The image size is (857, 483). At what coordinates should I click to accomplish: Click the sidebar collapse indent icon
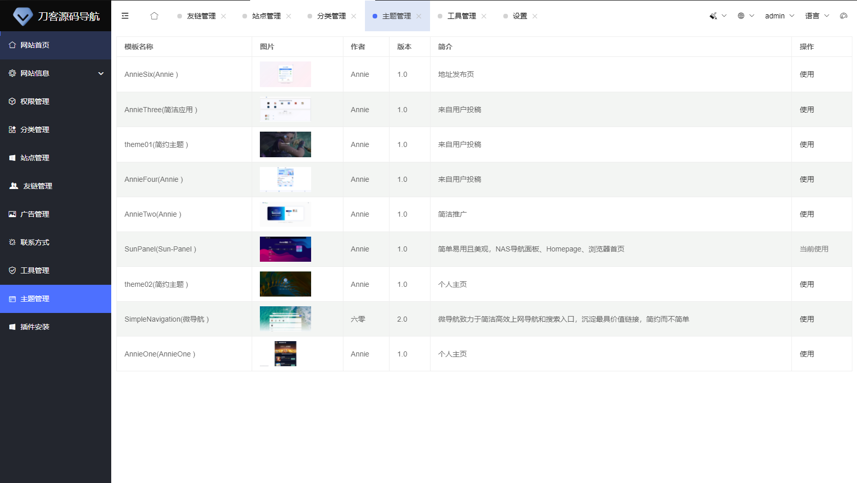(125, 16)
